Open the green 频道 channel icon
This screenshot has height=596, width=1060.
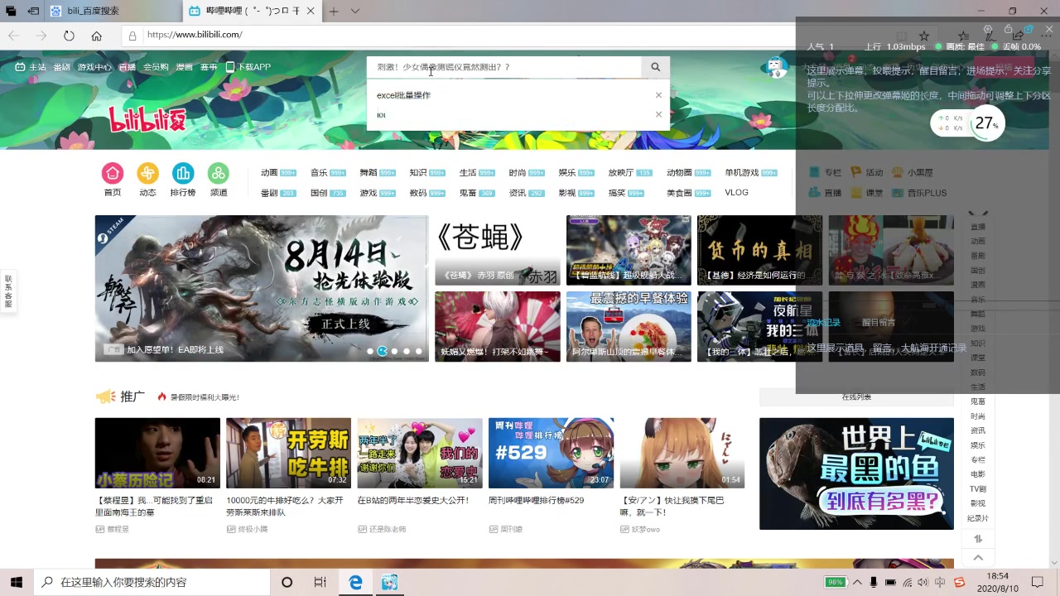click(x=219, y=173)
